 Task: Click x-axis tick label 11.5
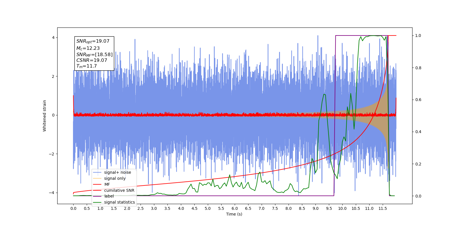coord(383,208)
